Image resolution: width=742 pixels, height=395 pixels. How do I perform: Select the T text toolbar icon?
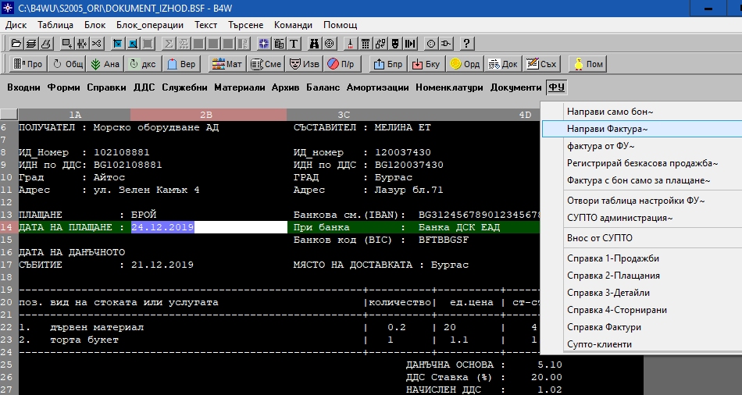(x=294, y=44)
